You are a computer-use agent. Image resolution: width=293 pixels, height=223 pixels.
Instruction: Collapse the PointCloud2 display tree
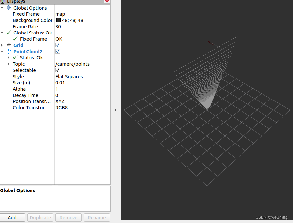[2, 51]
